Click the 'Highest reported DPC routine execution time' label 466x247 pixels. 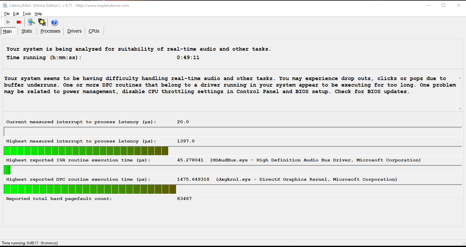78,179
